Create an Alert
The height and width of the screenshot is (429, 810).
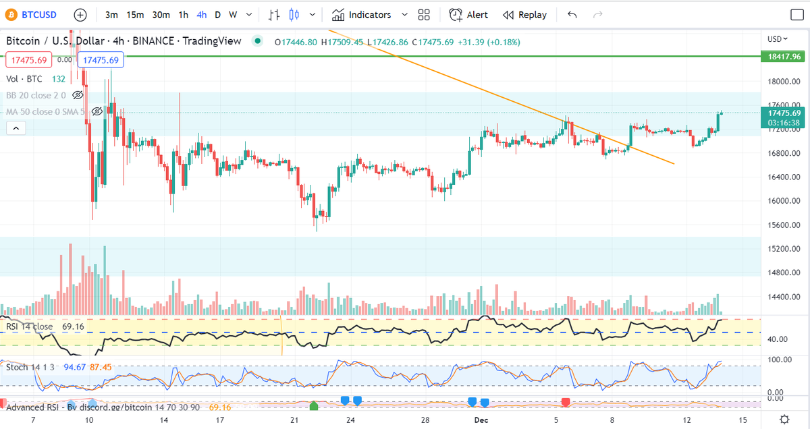468,14
